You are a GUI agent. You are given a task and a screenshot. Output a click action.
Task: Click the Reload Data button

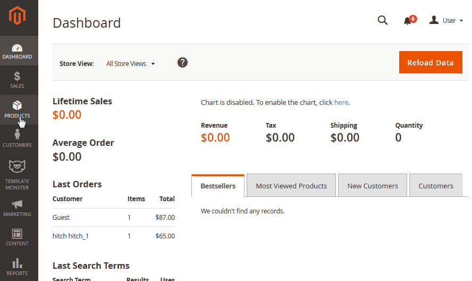pyautogui.click(x=431, y=62)
